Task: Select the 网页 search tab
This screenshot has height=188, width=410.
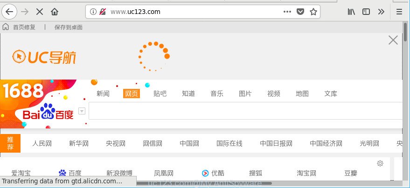Action: [132, 94]
